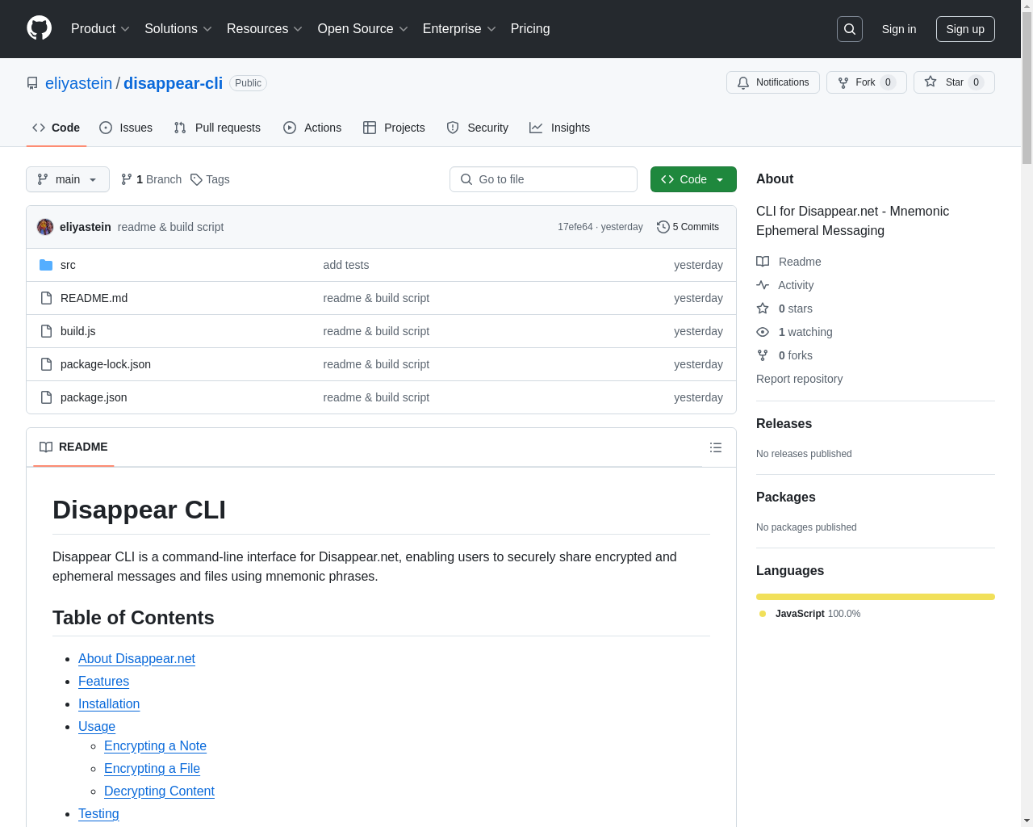This screenshot has width=1033, height=827.
Task: Jump to Encrypting a Note link
Action: pyautogui.click(x=155, y=746)
